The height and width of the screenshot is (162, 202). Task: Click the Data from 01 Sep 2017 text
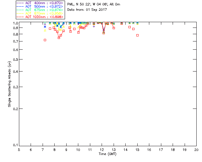(x=87, y=10)
